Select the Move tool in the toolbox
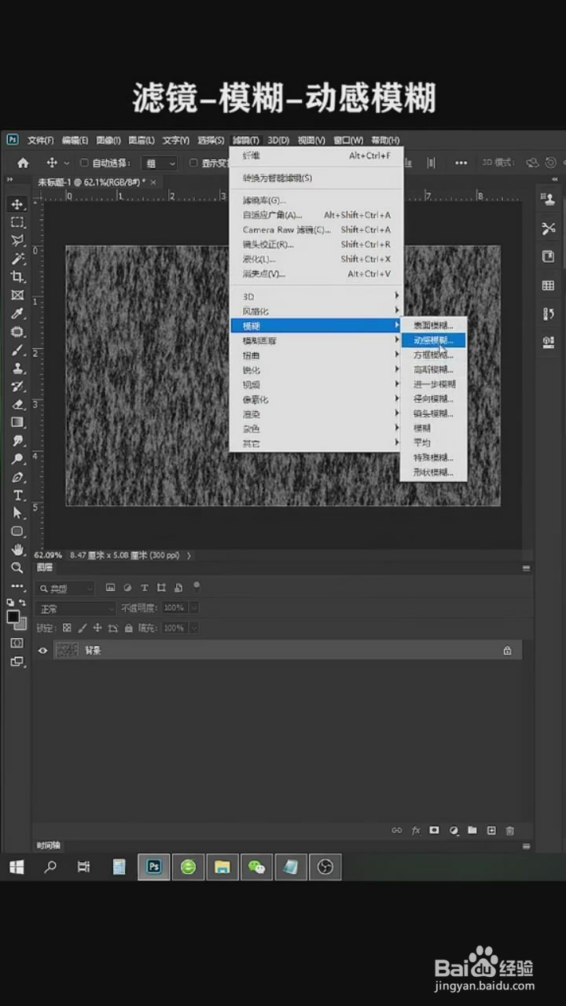This screenshot has height=1006, width=566. (x=17, y=204)
